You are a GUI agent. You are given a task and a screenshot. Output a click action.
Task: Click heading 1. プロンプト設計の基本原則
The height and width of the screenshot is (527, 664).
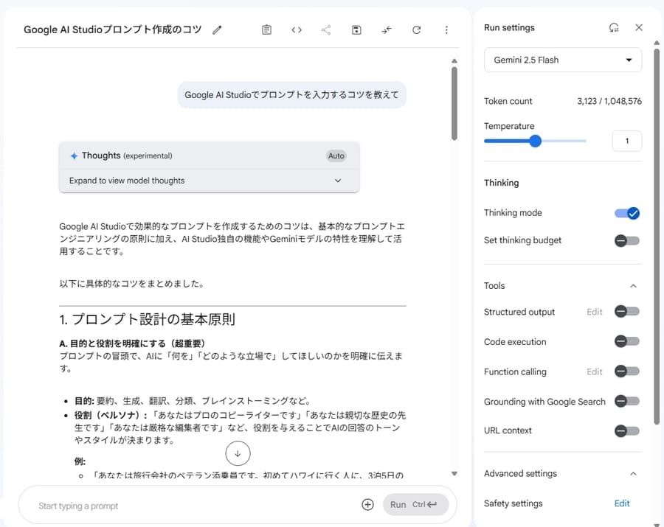pyautogui.click(x=147, y=319)
